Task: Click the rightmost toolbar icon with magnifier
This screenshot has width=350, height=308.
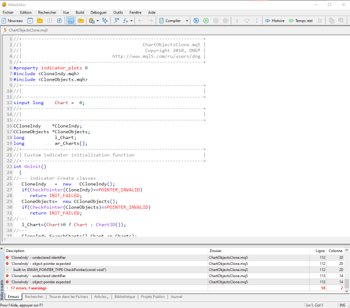Action: [x=341, y=21]
